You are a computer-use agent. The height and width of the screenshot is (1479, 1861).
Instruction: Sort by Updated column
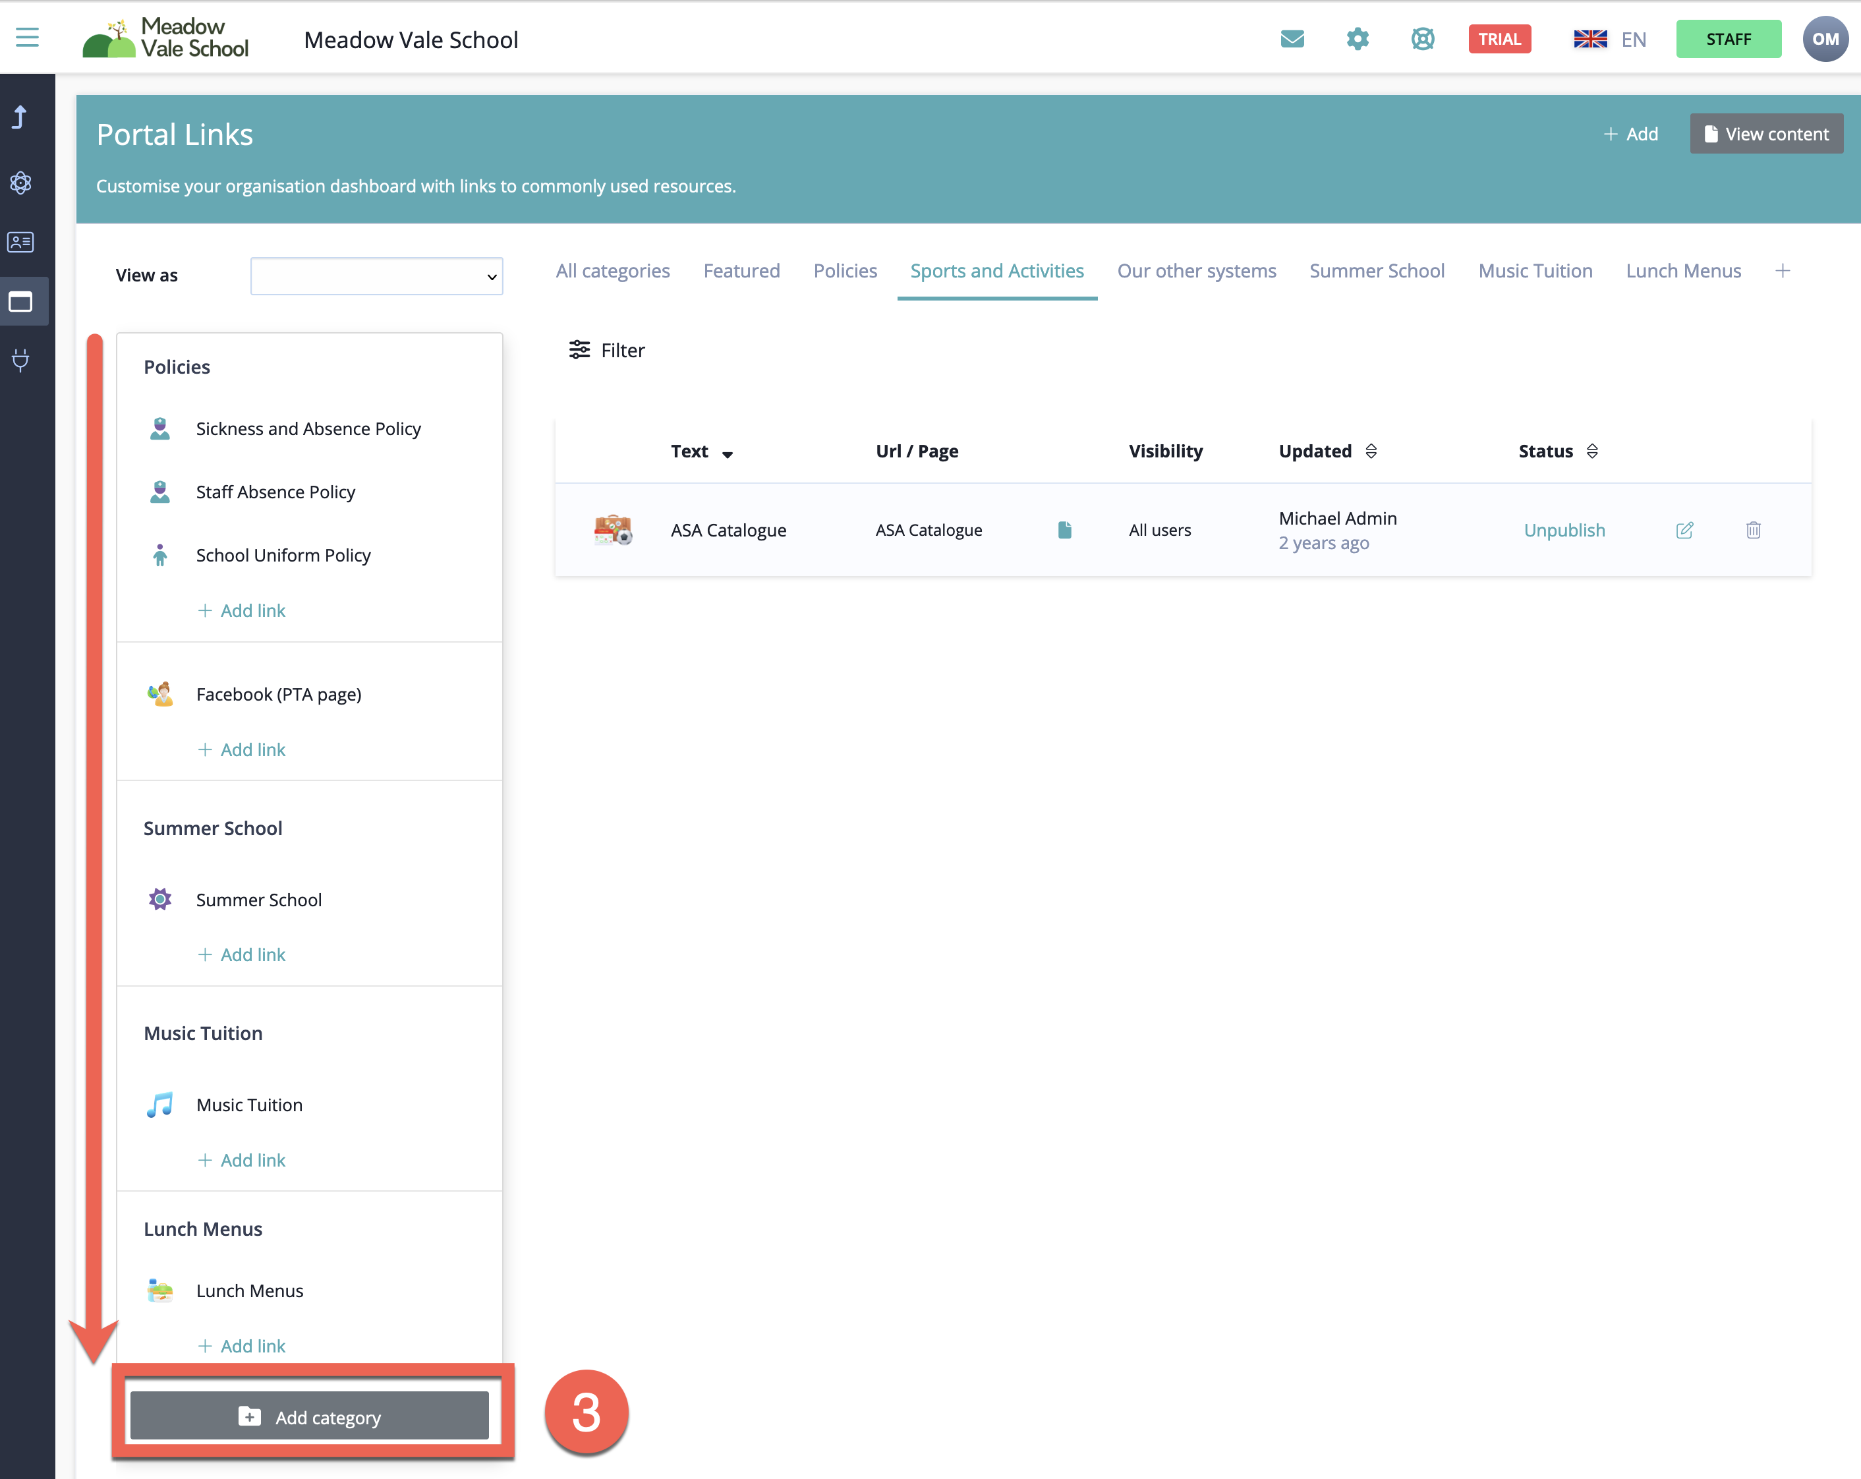pyautogui.click(x=1328, y=451)
